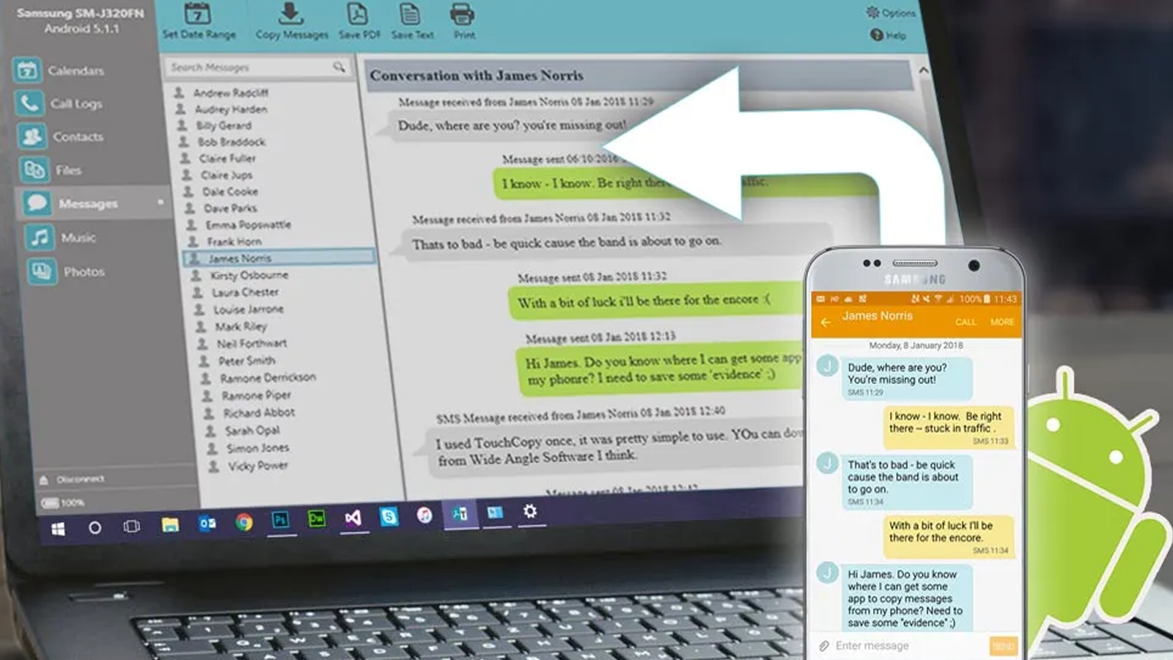
Task: Open the Help section
Action: (x=889, y=34)
